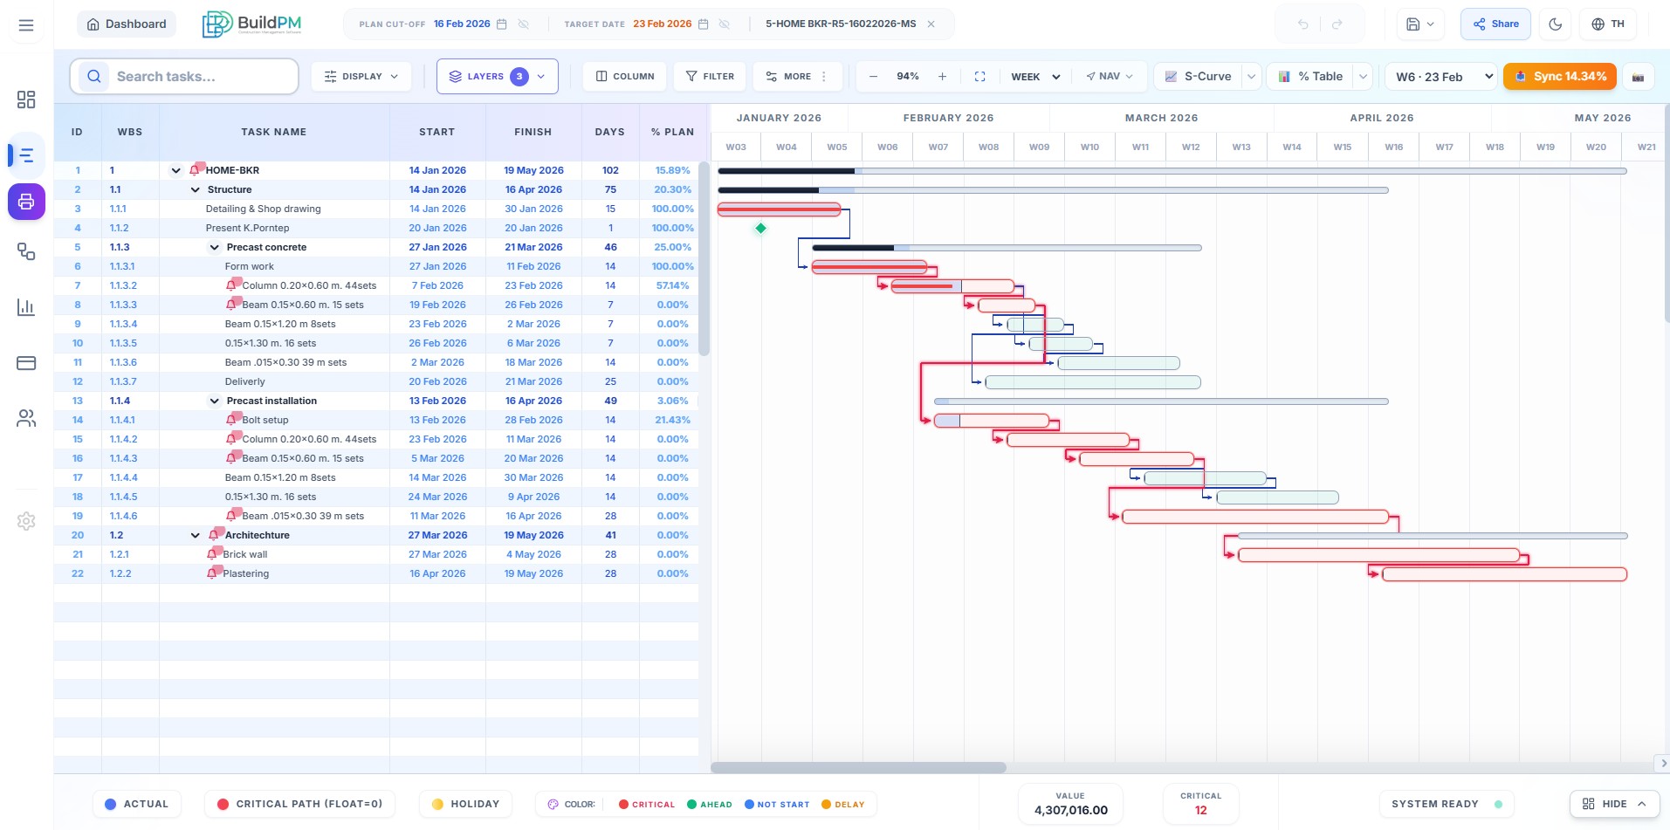The image size is (1670, 830).
Task: Toggle CRITICAL PATH (FLOAT=0) legend
Action: click(299, 804)
